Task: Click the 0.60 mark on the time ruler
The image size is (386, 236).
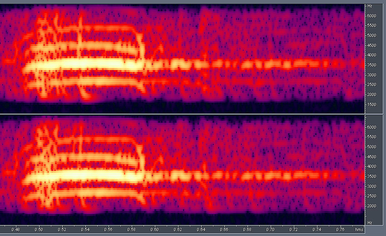Action: (154, 230)
